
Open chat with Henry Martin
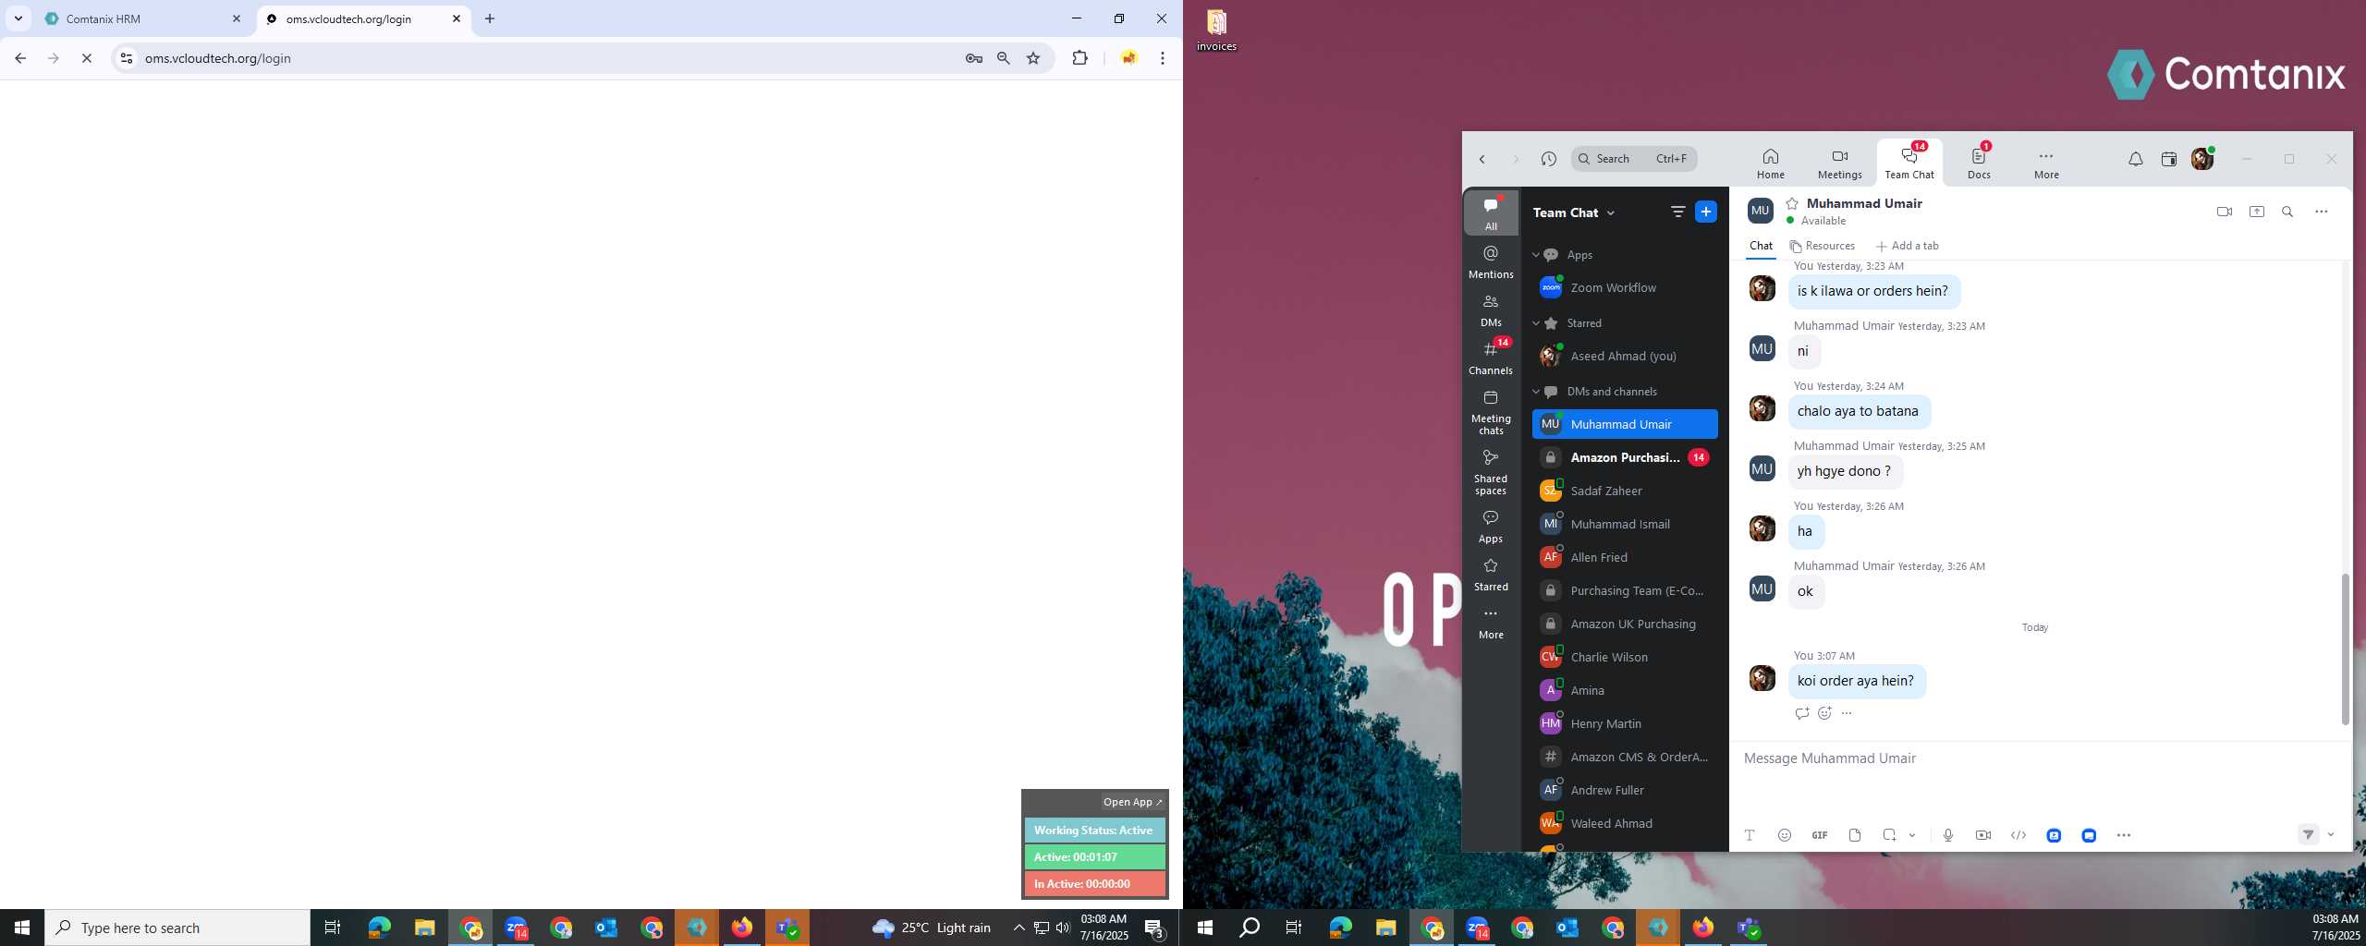click(1625, 724)
